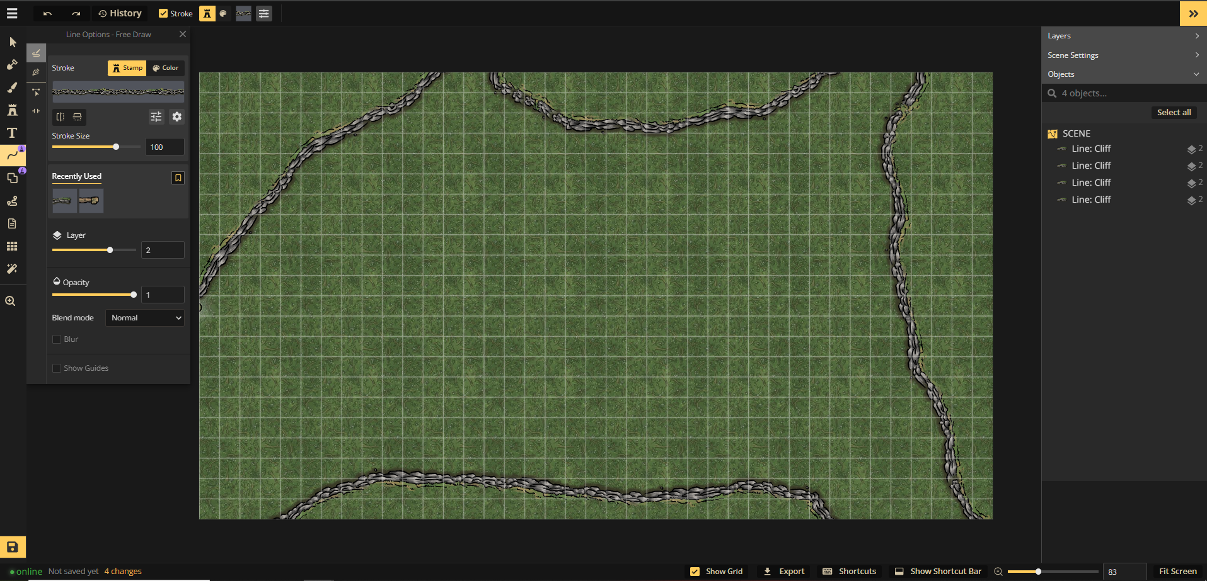Screen dimensions: 1207x581
Task: Click the Select all button
Action: (1174, 113)
